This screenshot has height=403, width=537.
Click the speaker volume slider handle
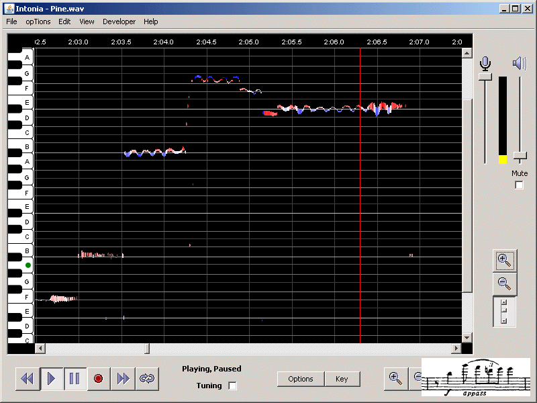[520, 156]
